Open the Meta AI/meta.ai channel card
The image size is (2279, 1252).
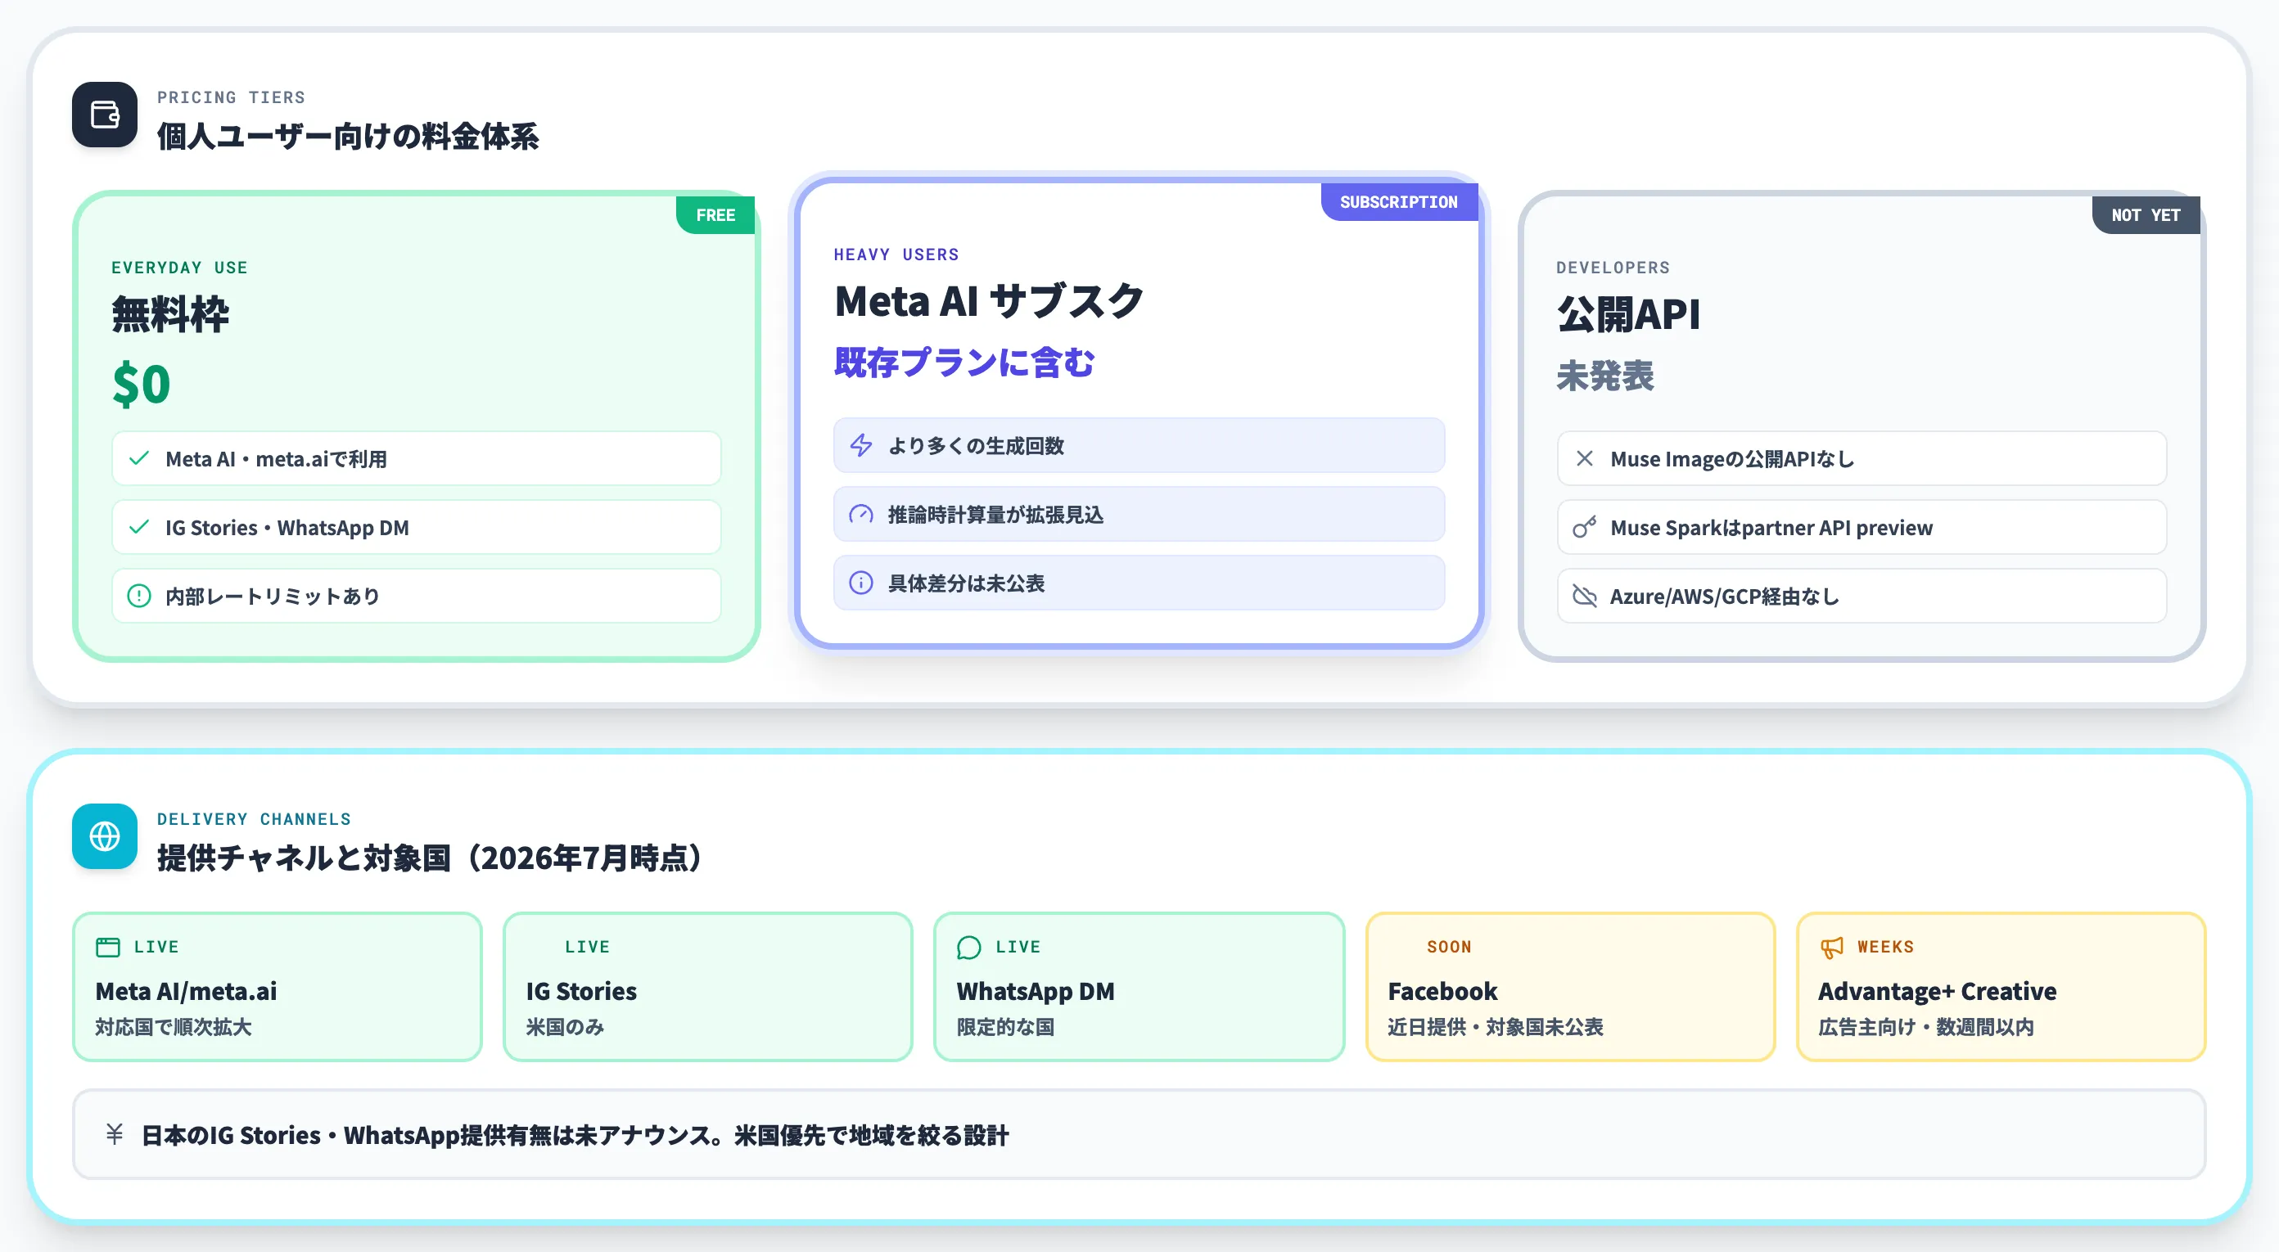click(278, 987)
